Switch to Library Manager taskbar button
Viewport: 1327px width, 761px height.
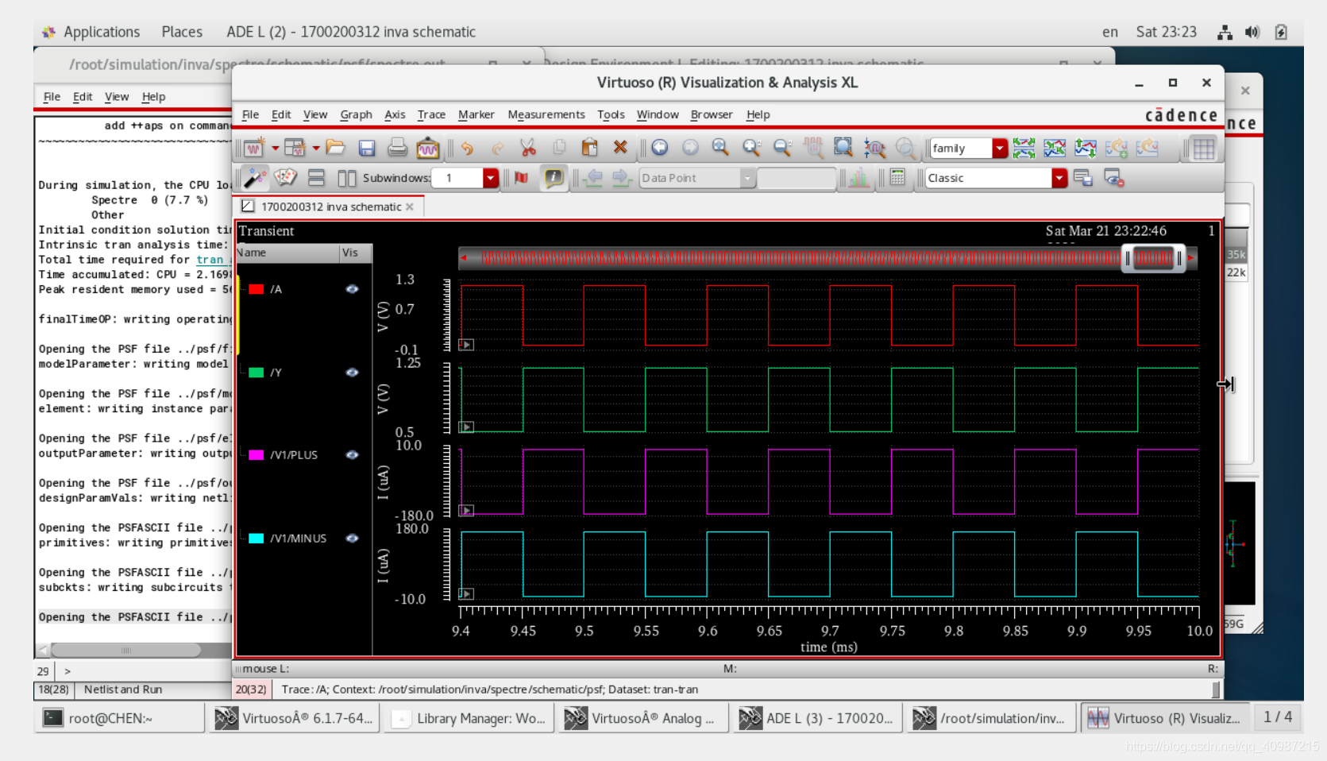(x=469, y=718)
